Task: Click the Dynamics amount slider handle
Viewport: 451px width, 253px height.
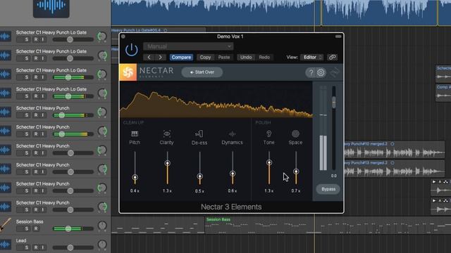Action: pos(233,174)
